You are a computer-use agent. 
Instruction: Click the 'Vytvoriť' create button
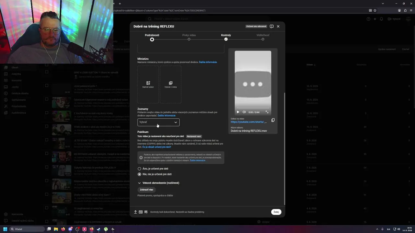click(394, 19)
